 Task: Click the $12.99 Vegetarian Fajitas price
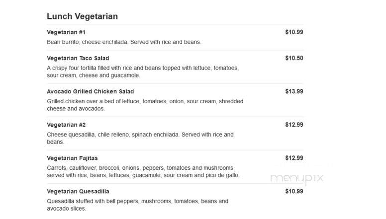(294, 158)
